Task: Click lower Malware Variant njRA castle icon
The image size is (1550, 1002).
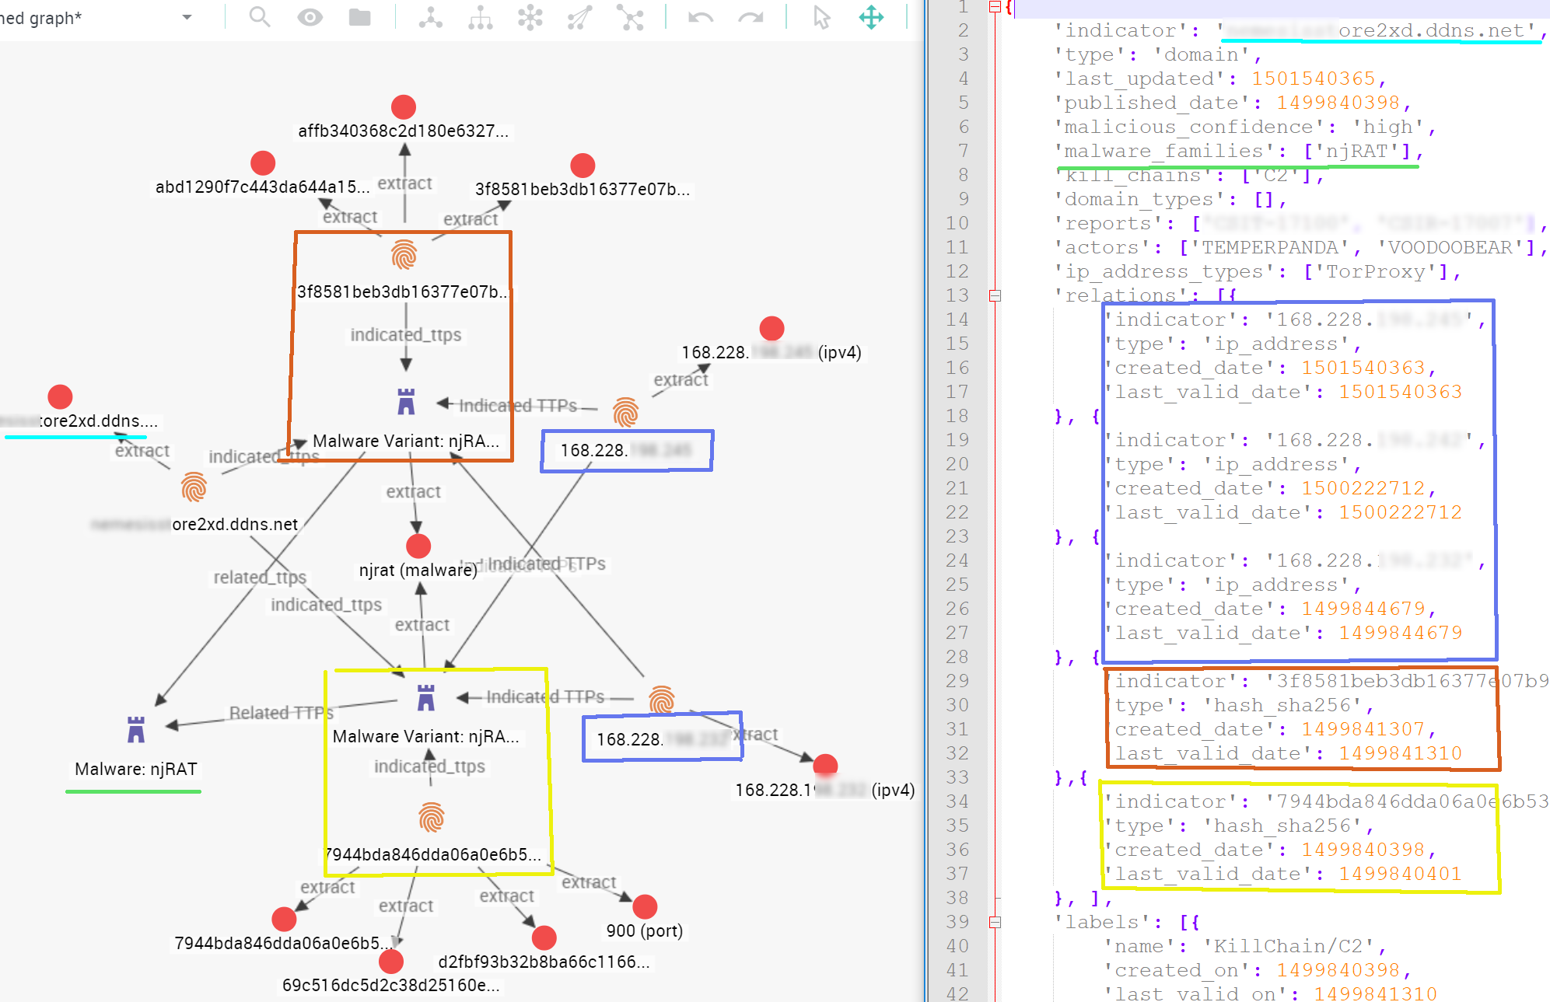Action: [425, 697]
